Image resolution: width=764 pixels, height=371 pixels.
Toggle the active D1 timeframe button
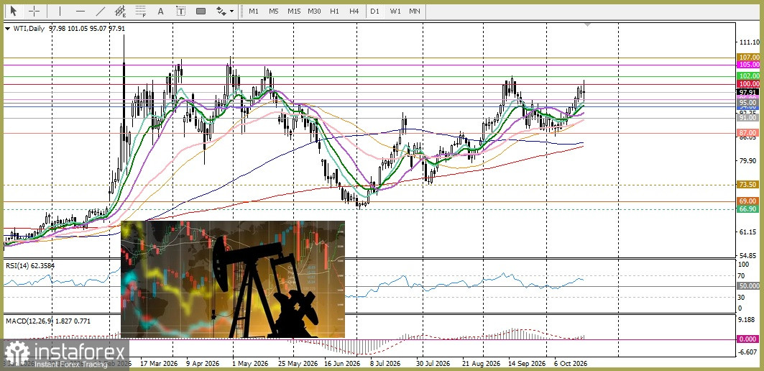(x=374, y=11)
